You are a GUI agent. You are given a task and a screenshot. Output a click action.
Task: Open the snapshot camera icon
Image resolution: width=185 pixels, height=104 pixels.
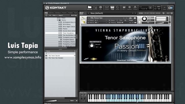[x=130, y=18]
